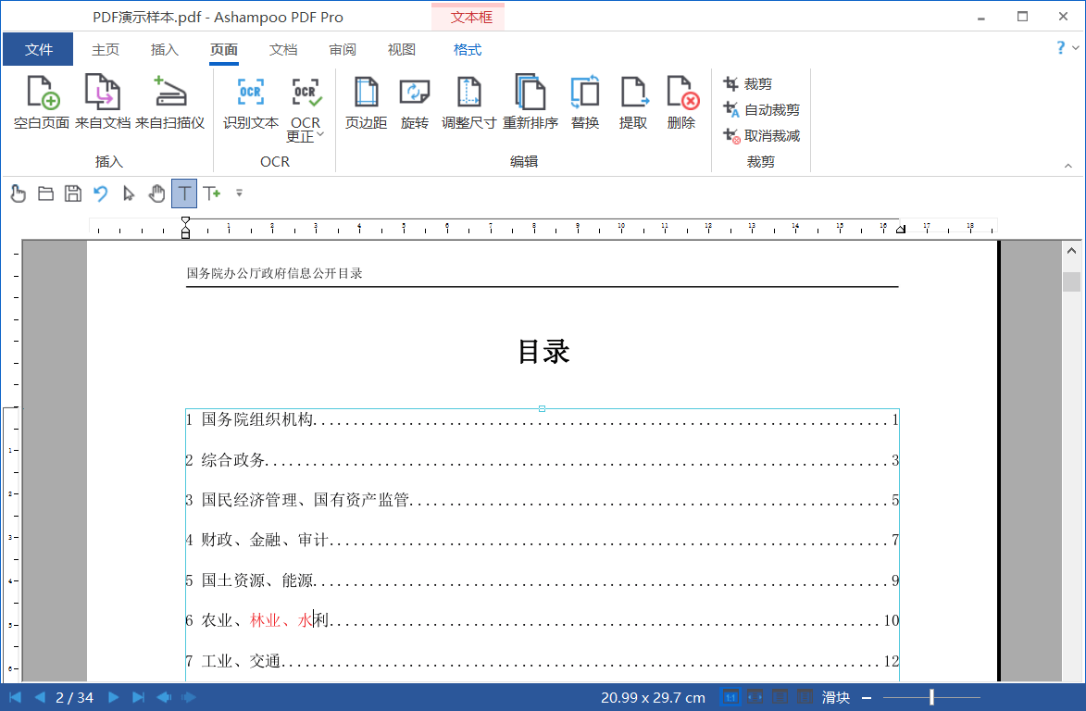The image size is (1086, 711).
Task: Click the page size 20.99 x 29.7 cm
Action: coord(653,697)
